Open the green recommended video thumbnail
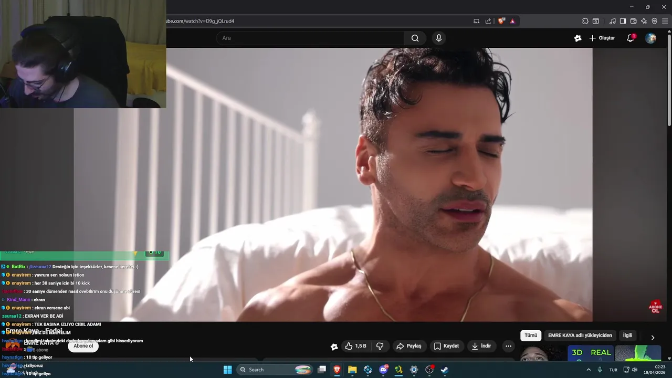The image size is (672, 378). [638, 353]
